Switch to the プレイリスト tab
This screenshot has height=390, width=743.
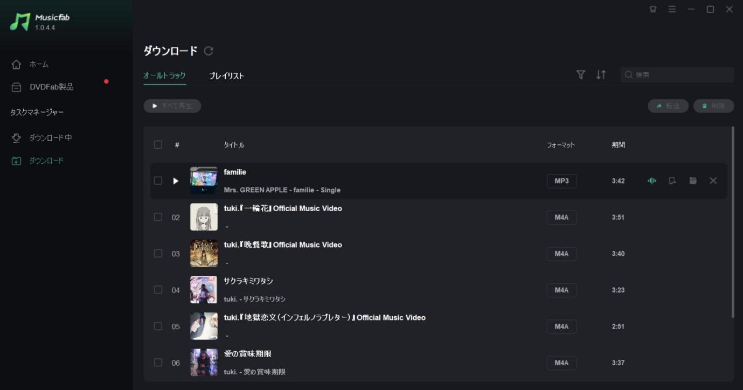tap(226, 76)
